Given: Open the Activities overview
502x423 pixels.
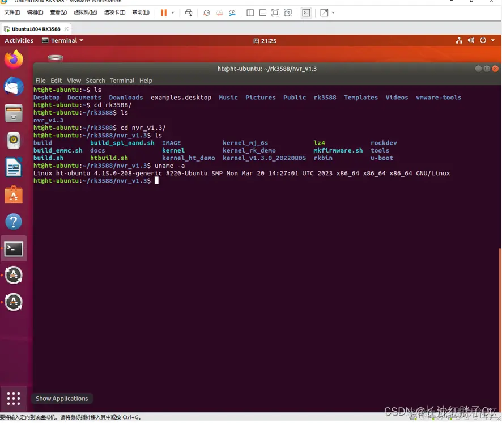Looking at the screenshot, I should [x=19, y=41].
